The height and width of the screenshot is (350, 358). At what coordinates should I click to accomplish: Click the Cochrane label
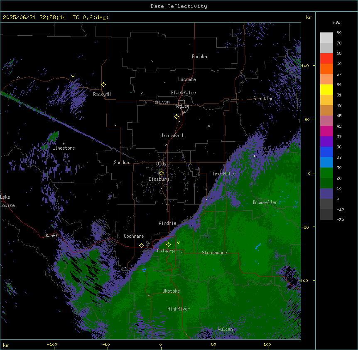click(x=134, y=236)
